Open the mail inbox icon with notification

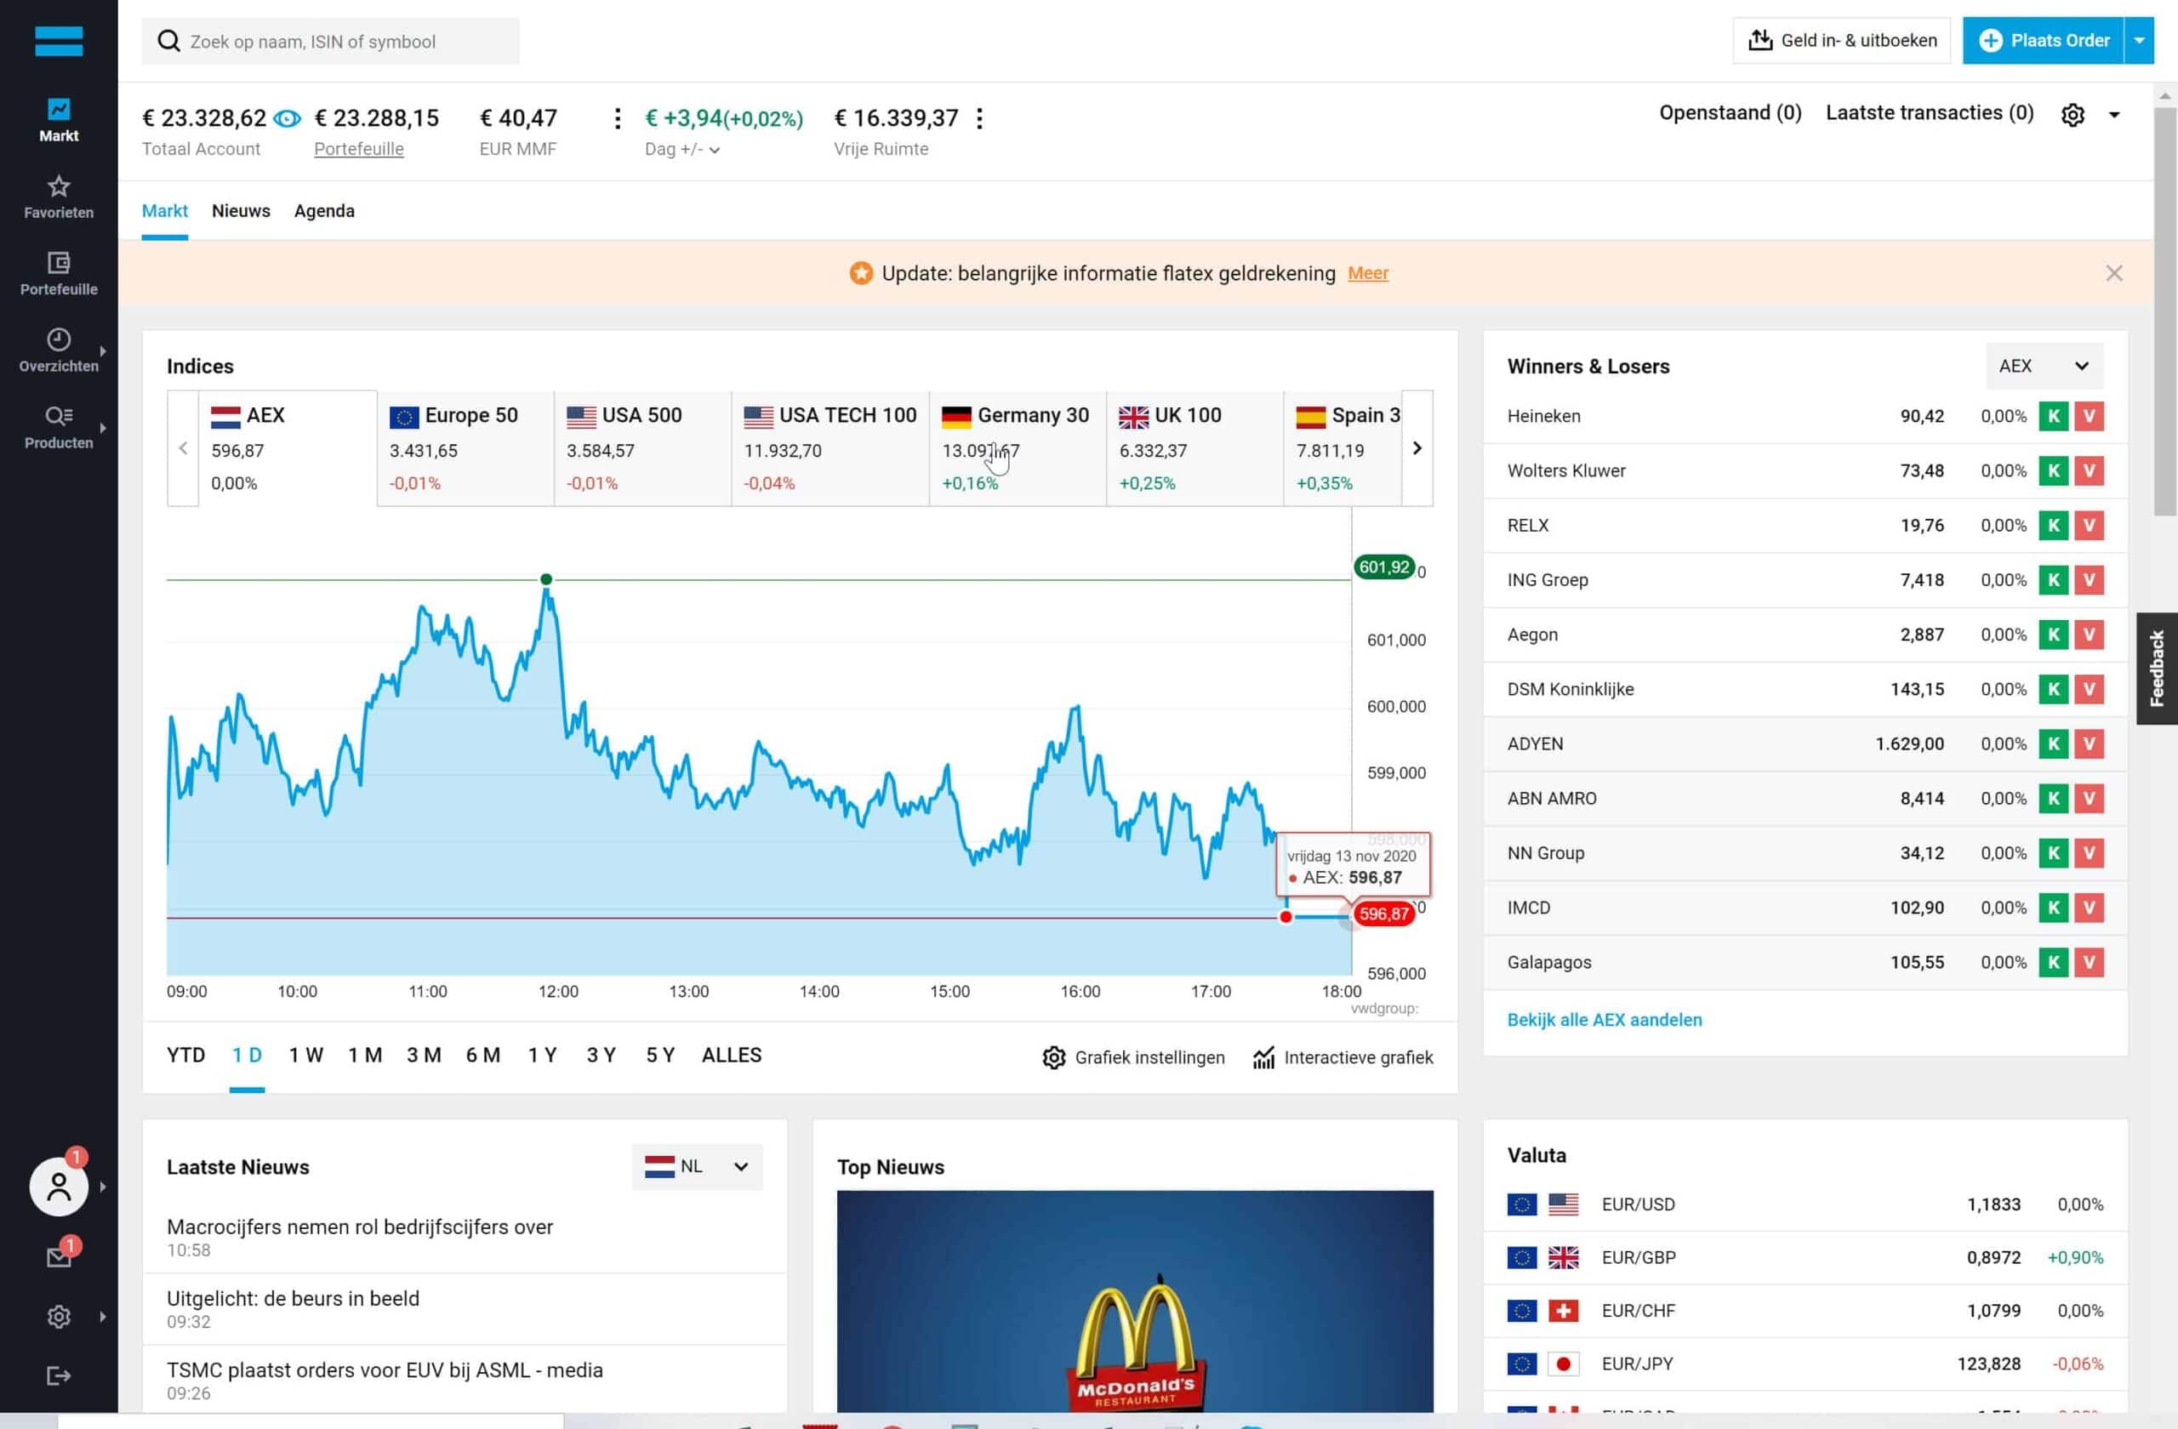(x=59, y=1257)
